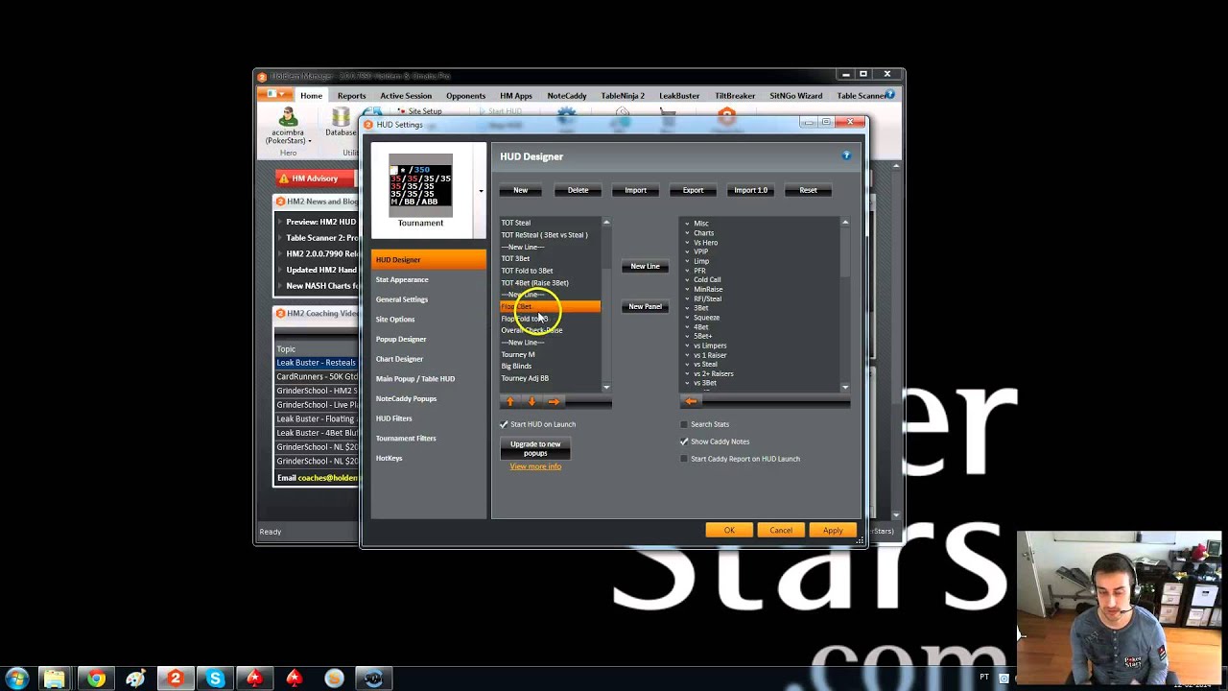
Task: Click the move-up orange arrow icon
Action: pyautogui.click(x=509, y=402)
